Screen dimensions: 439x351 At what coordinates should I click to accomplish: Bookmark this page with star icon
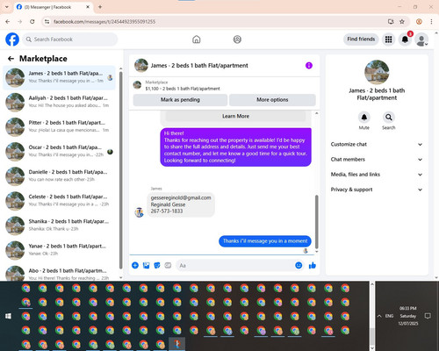[402, 21]
